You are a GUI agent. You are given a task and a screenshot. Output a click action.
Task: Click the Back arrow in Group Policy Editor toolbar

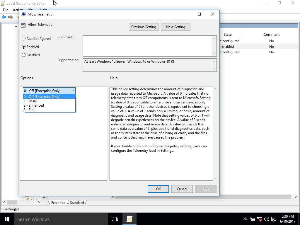coord(4,17)
